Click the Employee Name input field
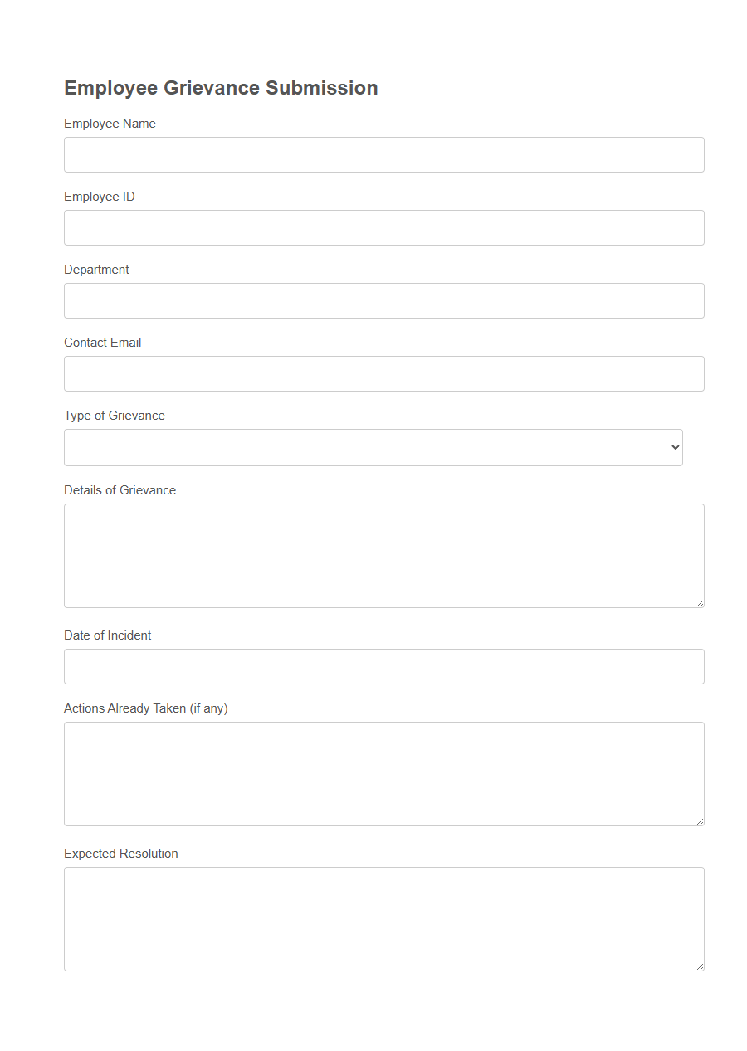The height and width of the screenshot is (1051, 747). [x=383, y=154]
